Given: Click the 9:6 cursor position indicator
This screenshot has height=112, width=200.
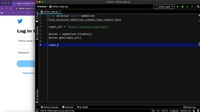Looking at the screenshot, I should 153,111.
